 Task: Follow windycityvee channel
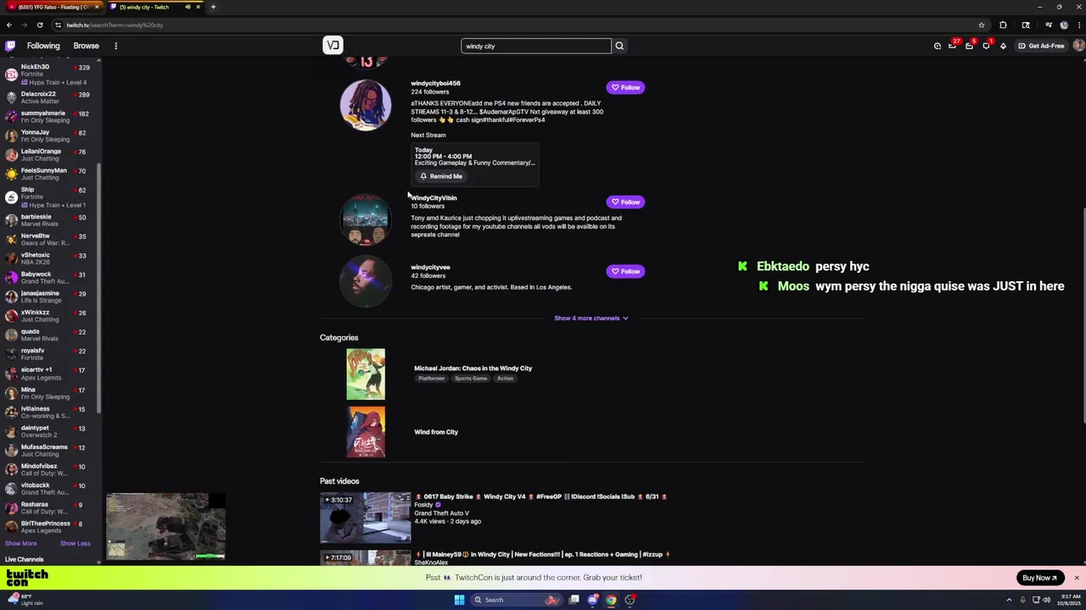625,271
